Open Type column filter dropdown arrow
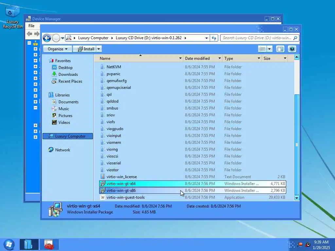The width and height of the screenshot is (335, 251). click(x=259, y=58)
